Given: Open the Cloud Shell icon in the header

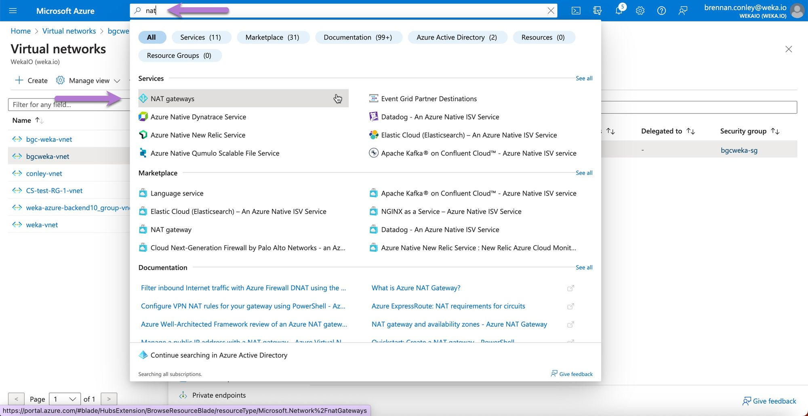Looking at the screenshot, I should 576,11.
